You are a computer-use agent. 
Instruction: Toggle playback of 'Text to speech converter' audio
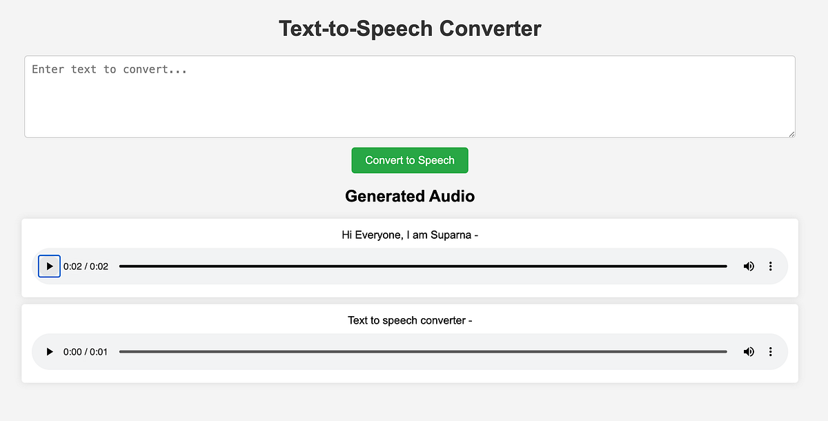(49, 351)
